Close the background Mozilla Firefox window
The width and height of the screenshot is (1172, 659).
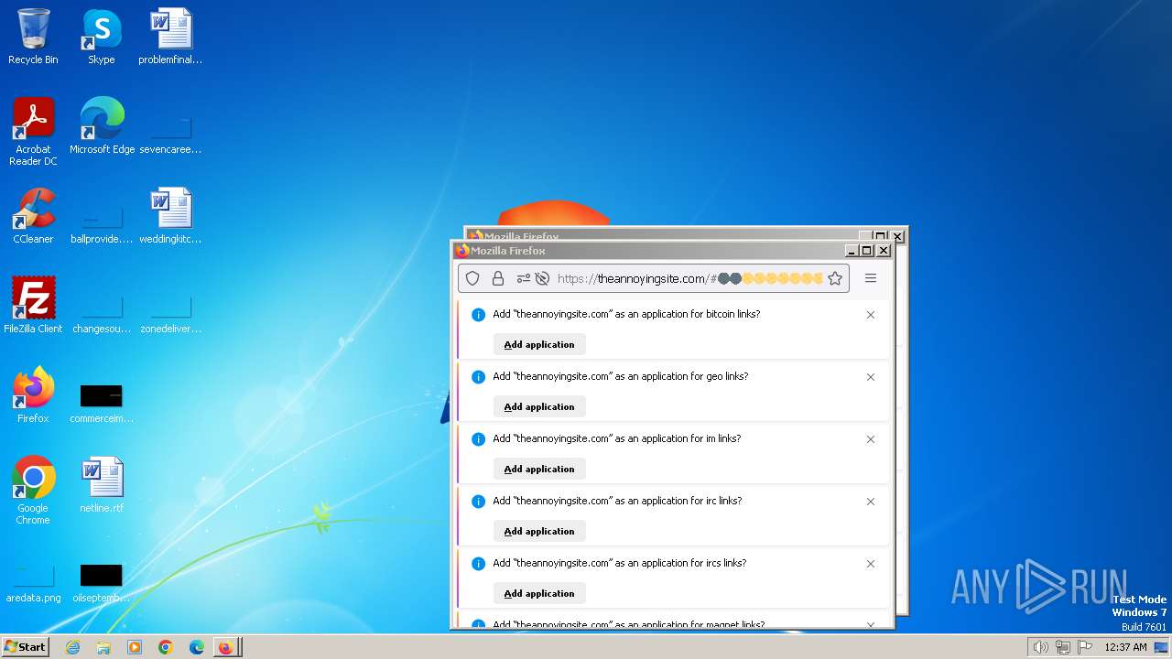897,236
